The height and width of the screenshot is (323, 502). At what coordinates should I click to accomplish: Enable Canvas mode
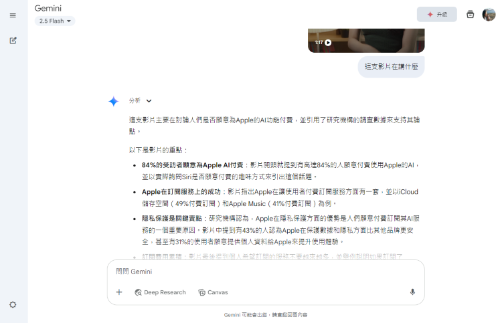(214, 292)
